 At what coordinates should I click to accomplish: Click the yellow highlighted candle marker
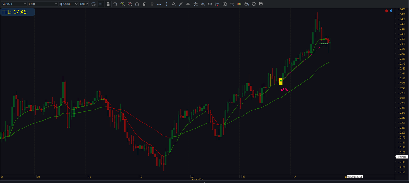(x=281, y=81)
